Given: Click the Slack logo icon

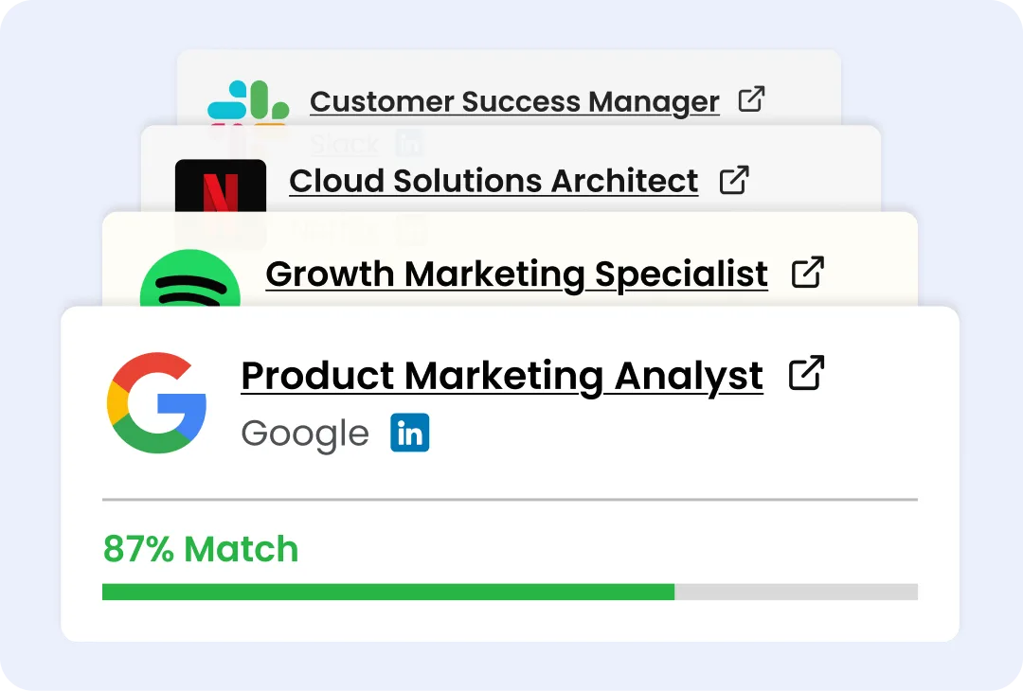Looking at the screenshot, I should point(248,101).
